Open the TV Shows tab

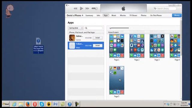pyautogui.click(x=133, y=15)
